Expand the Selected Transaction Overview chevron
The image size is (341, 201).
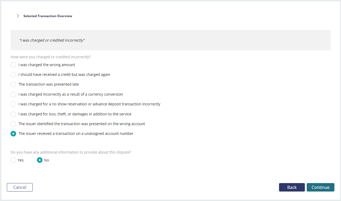(18, 16)
